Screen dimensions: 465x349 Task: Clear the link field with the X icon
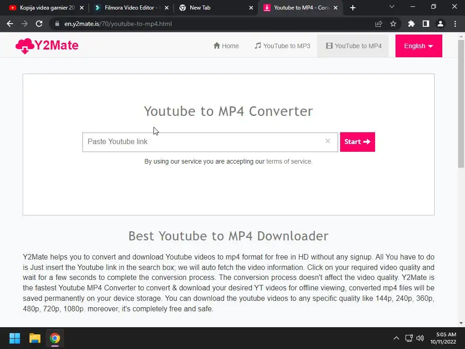(x=328, y=141)
